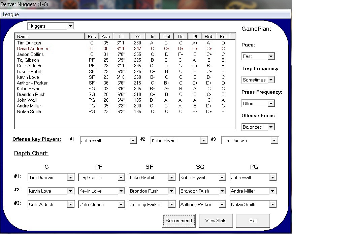The width and height of the screenshot is (357, 234).
Task: Select Taj Gibson in the roster list
Action: pos(125,60)
